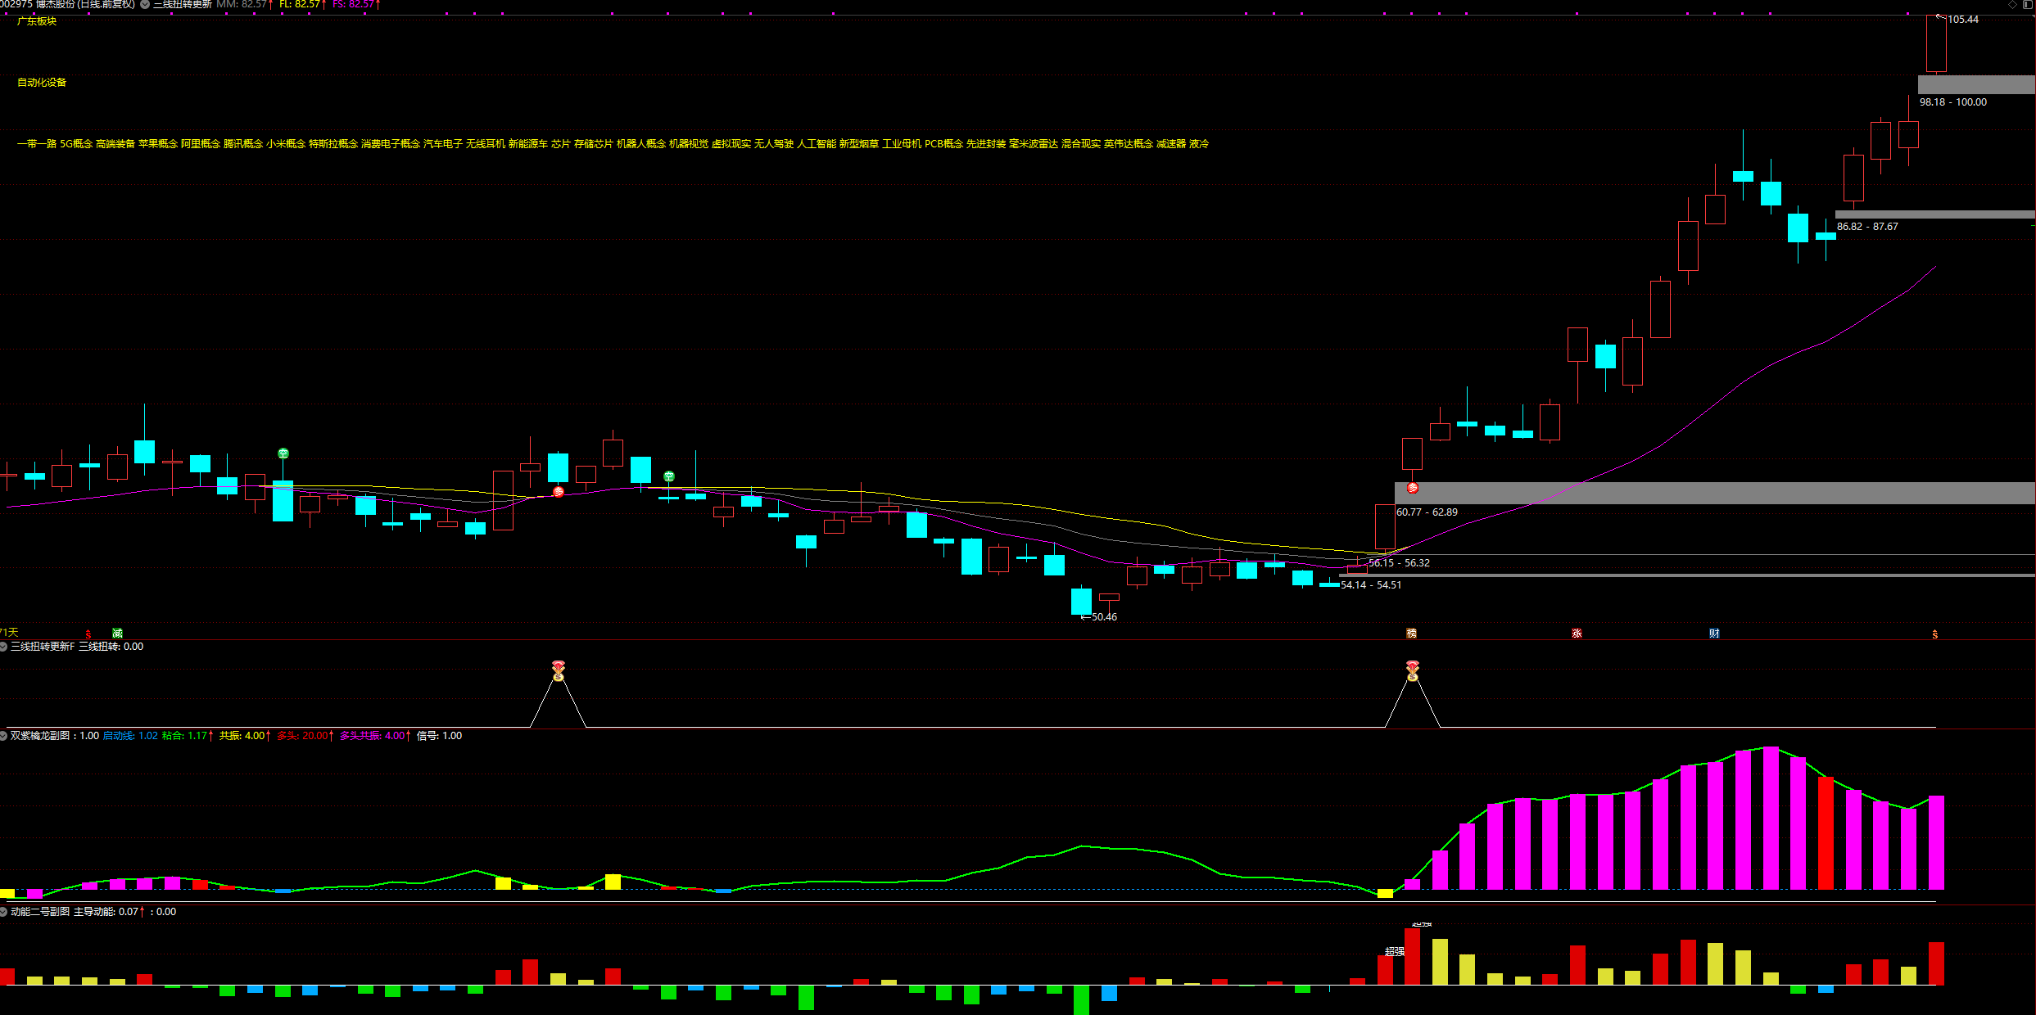Open the red 涨 event marker
Screen dimensions: 2036x1015
1577,634
